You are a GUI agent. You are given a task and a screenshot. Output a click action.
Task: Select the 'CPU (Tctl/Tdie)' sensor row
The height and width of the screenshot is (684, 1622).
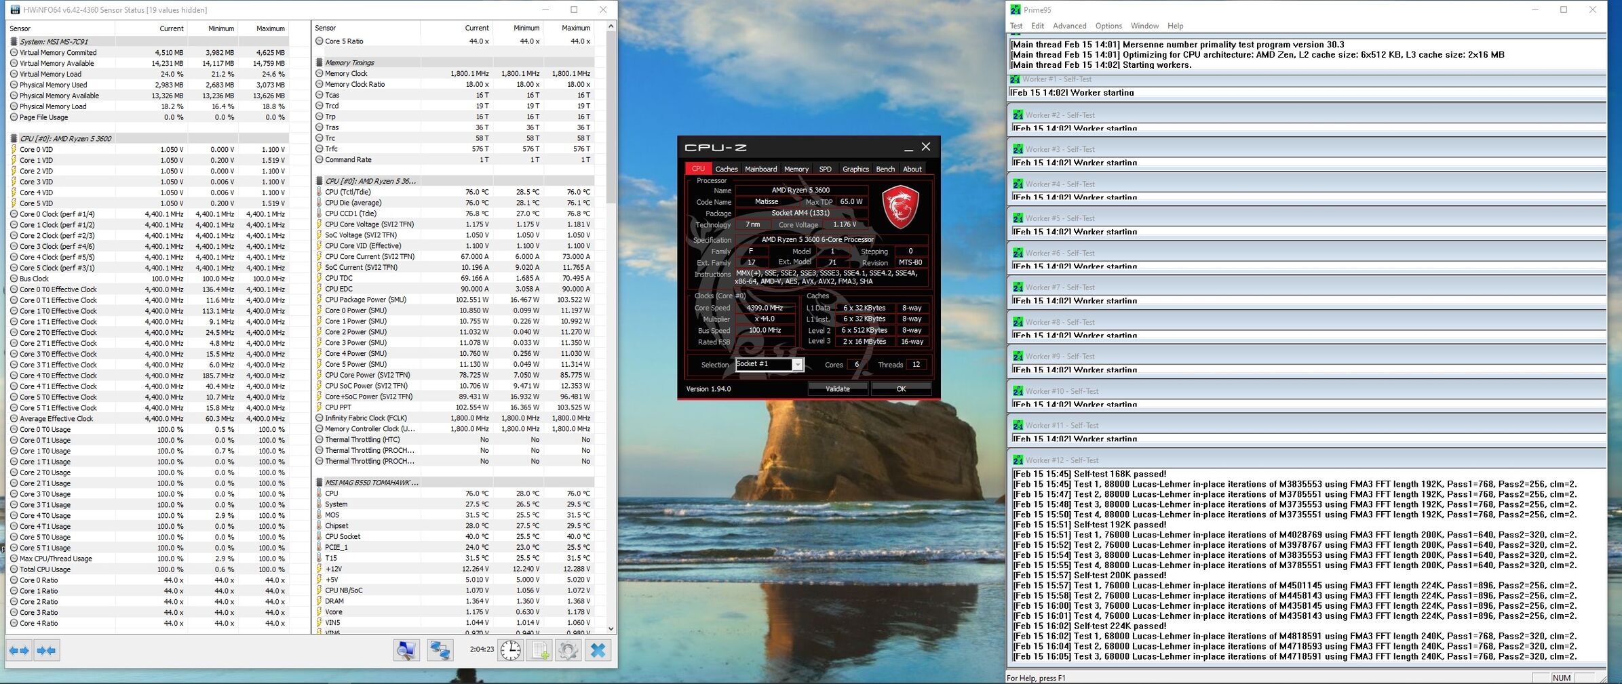tap(454, 192)
